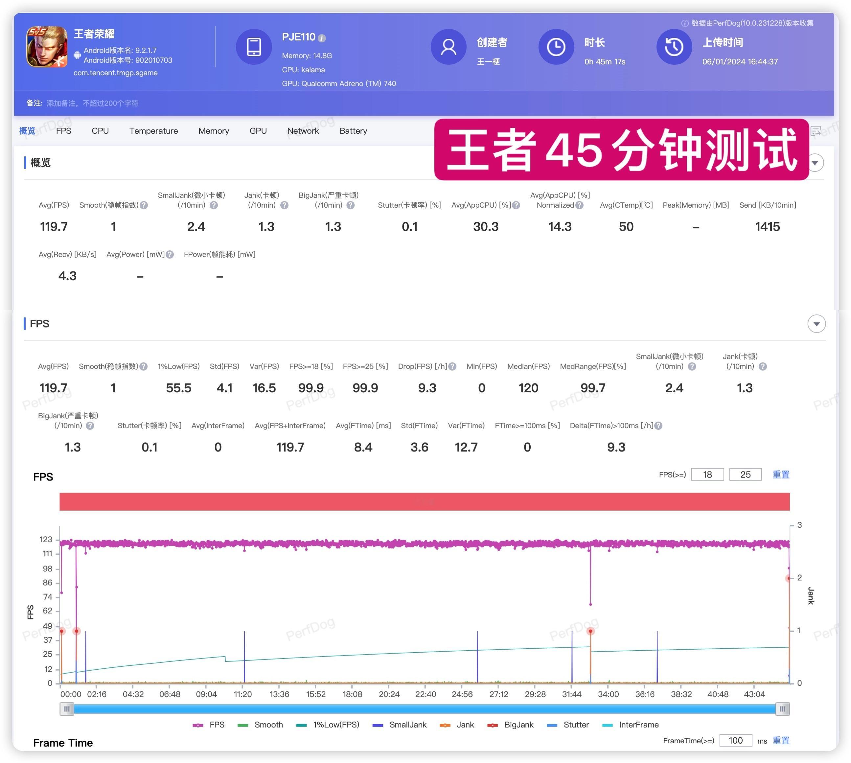Click 重置 link next to FPS thresholds
The image size is (851, 763).
coord(781,474)
